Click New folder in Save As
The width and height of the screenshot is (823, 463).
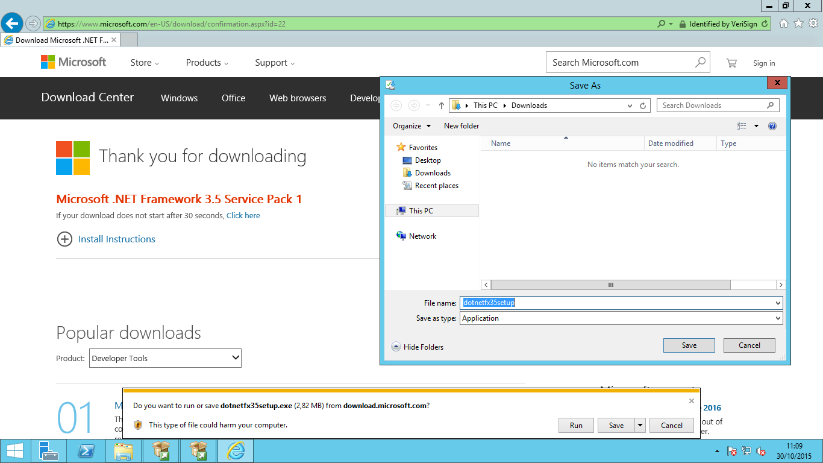[x=462, y=126]
